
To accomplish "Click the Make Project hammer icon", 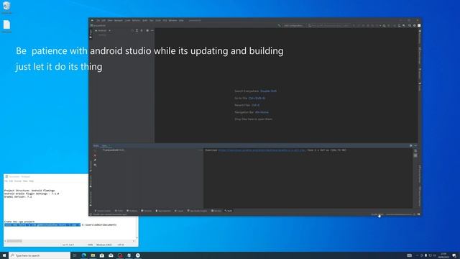I will [280, 26].
